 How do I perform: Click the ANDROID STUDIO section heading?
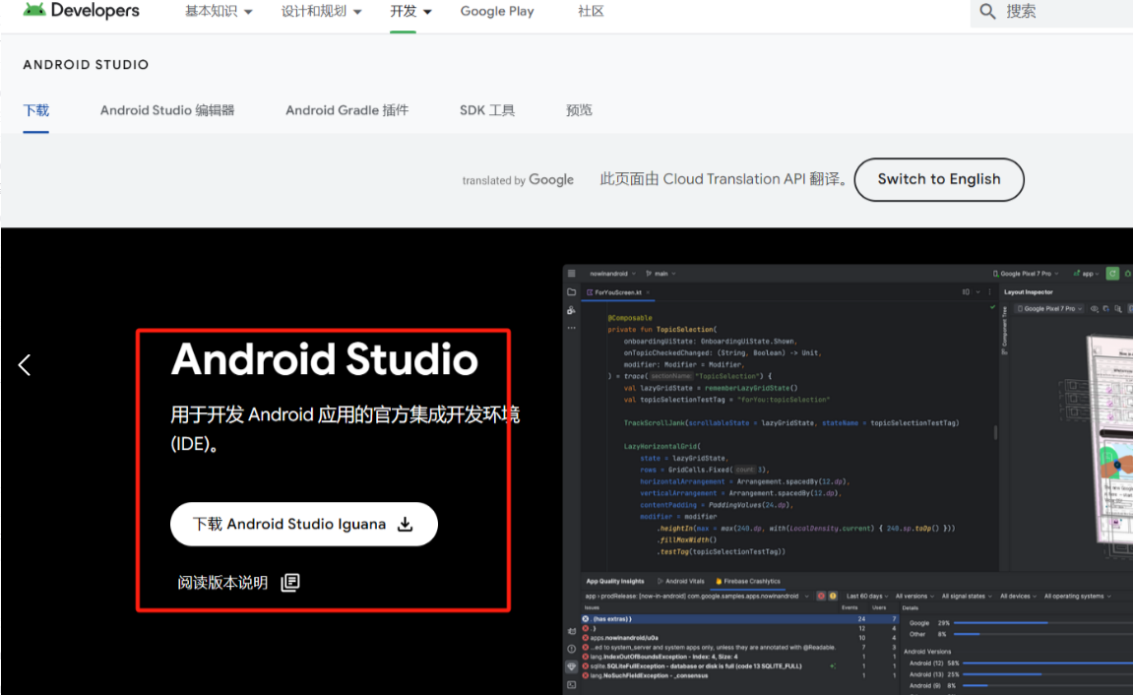coord(86,65)
